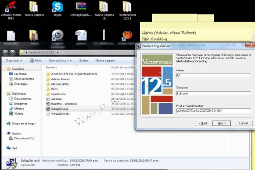Select the Manual (PDF) folder
The height and width of the screenshot is (170, 255).
(x=57, y=84)
